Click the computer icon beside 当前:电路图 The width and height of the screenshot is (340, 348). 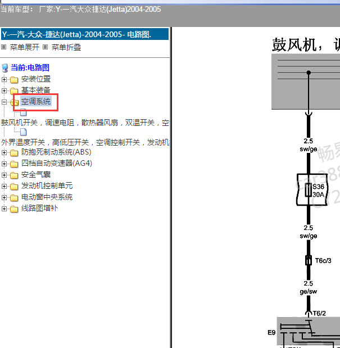pyautogui.click(x=5, y=68)
